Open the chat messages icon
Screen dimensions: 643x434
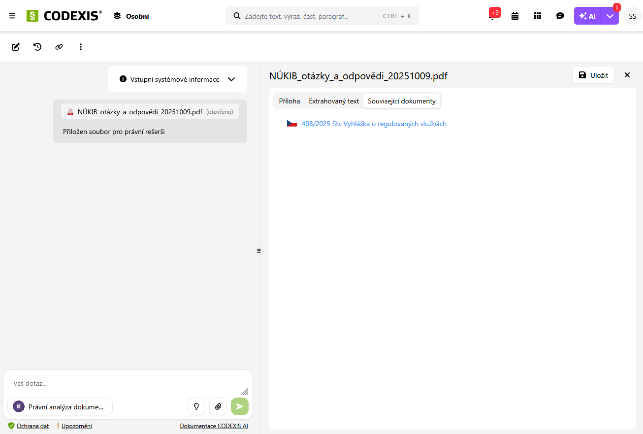[x=560, y=16]
